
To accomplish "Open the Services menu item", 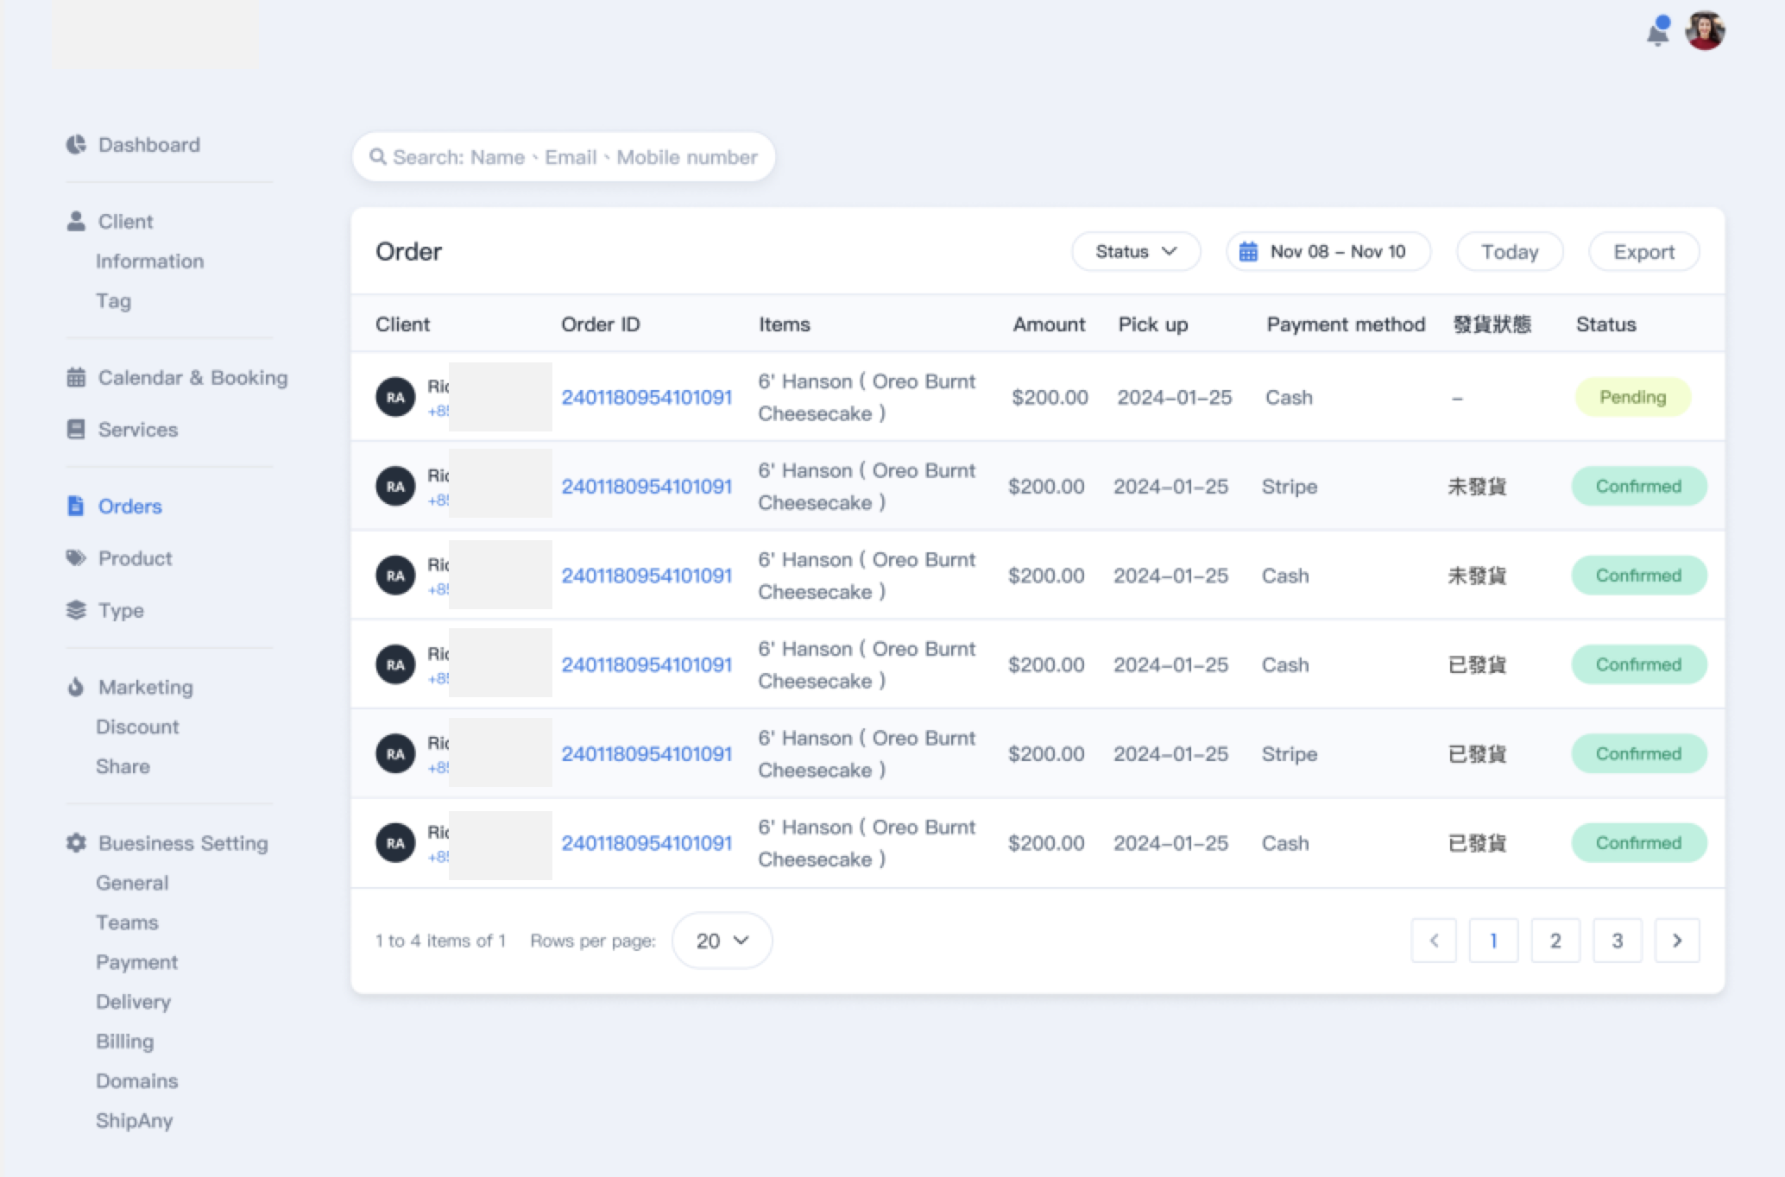I will point(137,429).
